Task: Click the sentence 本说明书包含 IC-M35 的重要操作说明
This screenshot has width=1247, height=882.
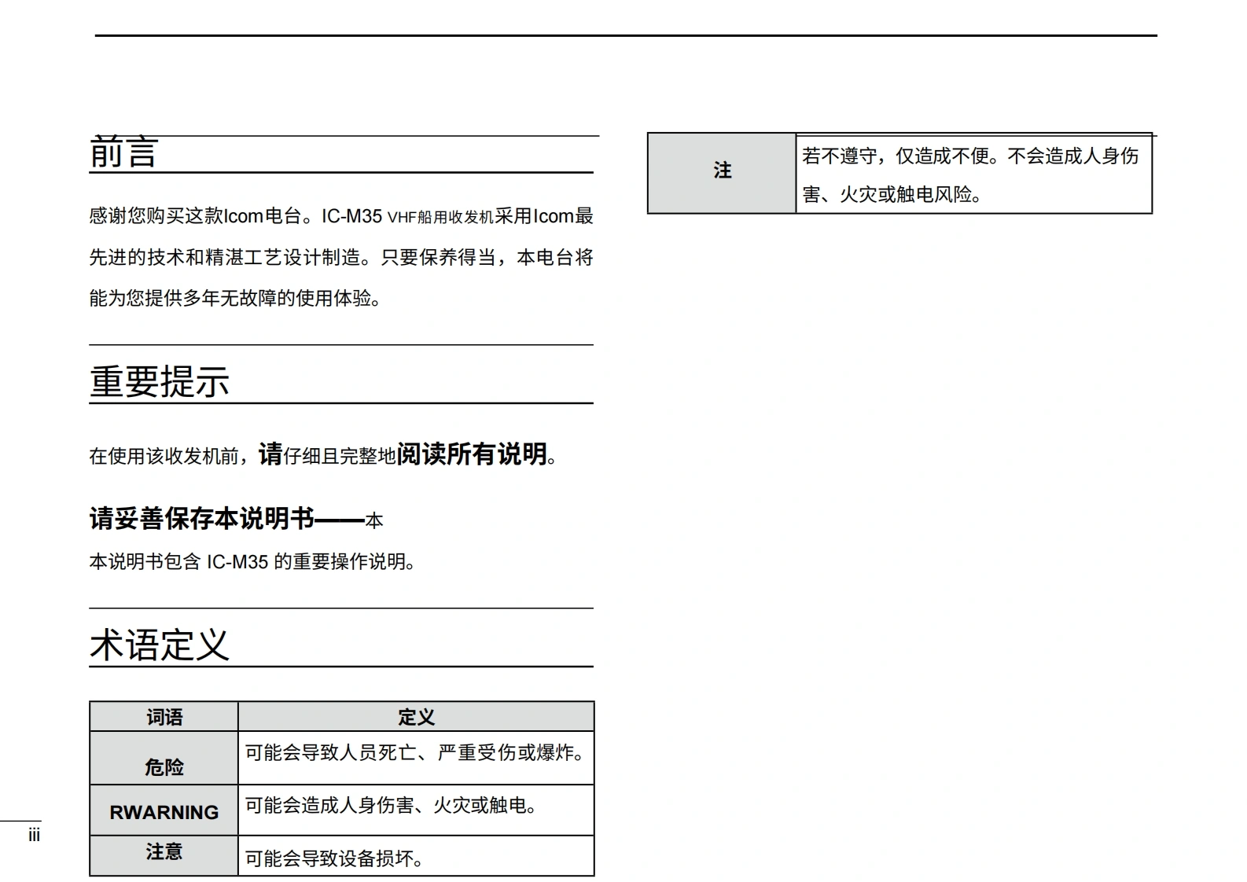Action: [252, 562]
